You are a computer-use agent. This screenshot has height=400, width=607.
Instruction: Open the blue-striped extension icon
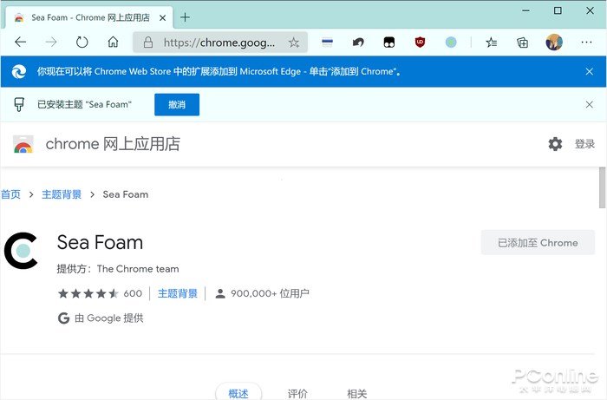point(328,43)
